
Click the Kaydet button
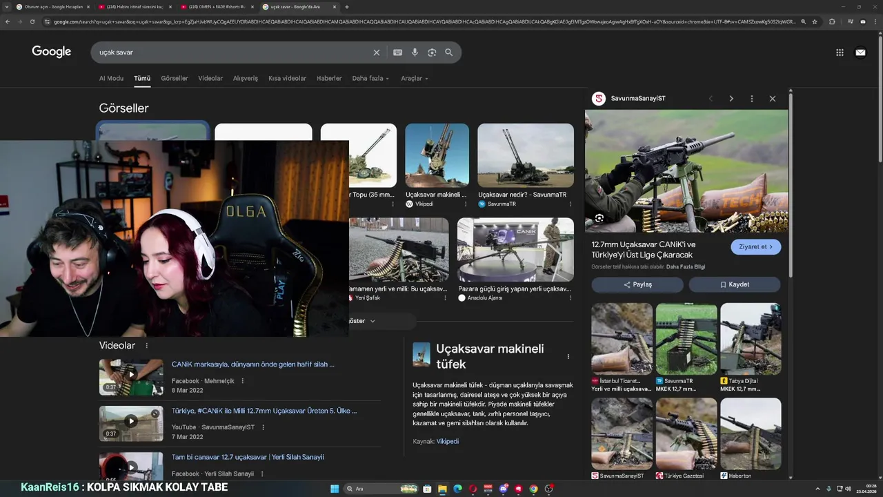pyautogui.click(x=735, y=284)
